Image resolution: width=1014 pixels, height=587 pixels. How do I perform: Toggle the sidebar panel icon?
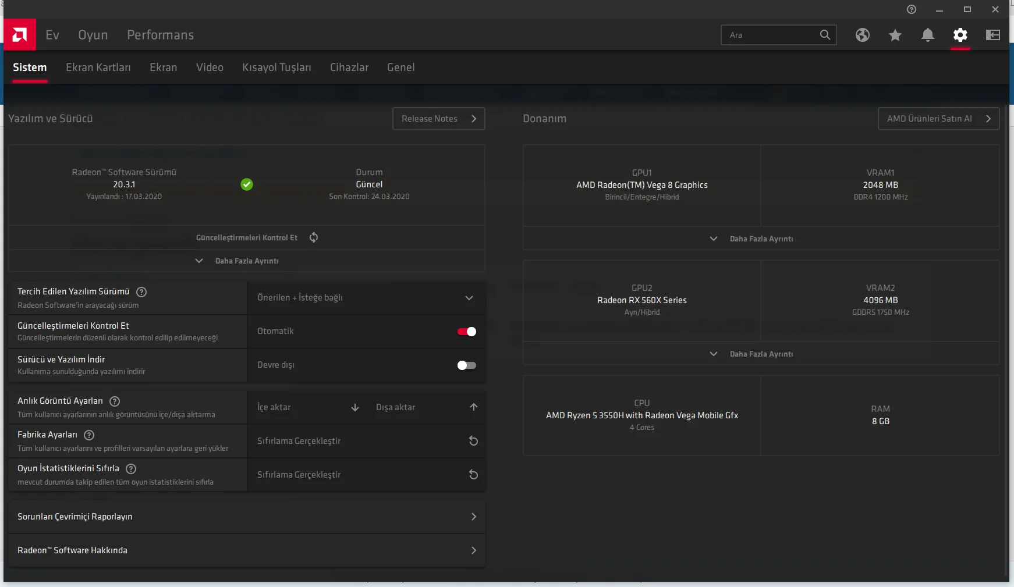(992, 35)
